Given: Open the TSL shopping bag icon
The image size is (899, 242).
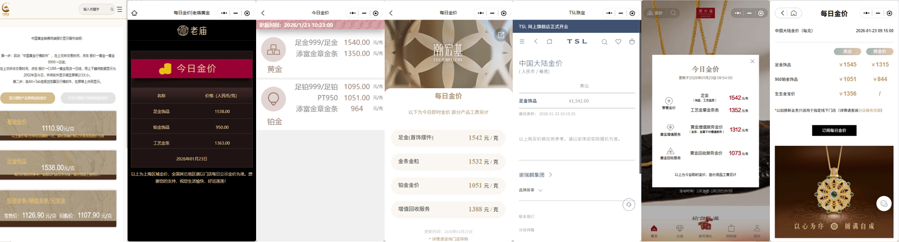Looking at the screenshot, I should pos(632,42).
